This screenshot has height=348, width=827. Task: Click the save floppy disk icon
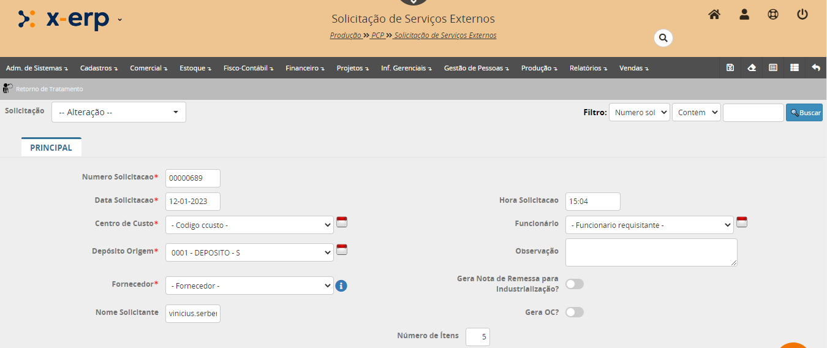(x=730, y=68)
